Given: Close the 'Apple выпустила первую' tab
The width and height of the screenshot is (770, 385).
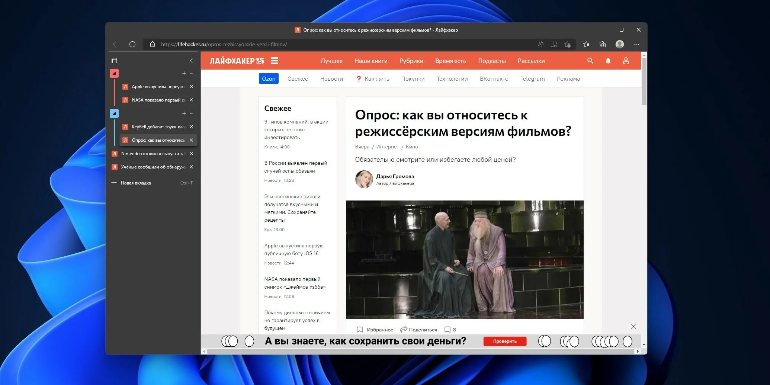Looking at the screenshot, I should pyautogui.click(x=191, y=87).
